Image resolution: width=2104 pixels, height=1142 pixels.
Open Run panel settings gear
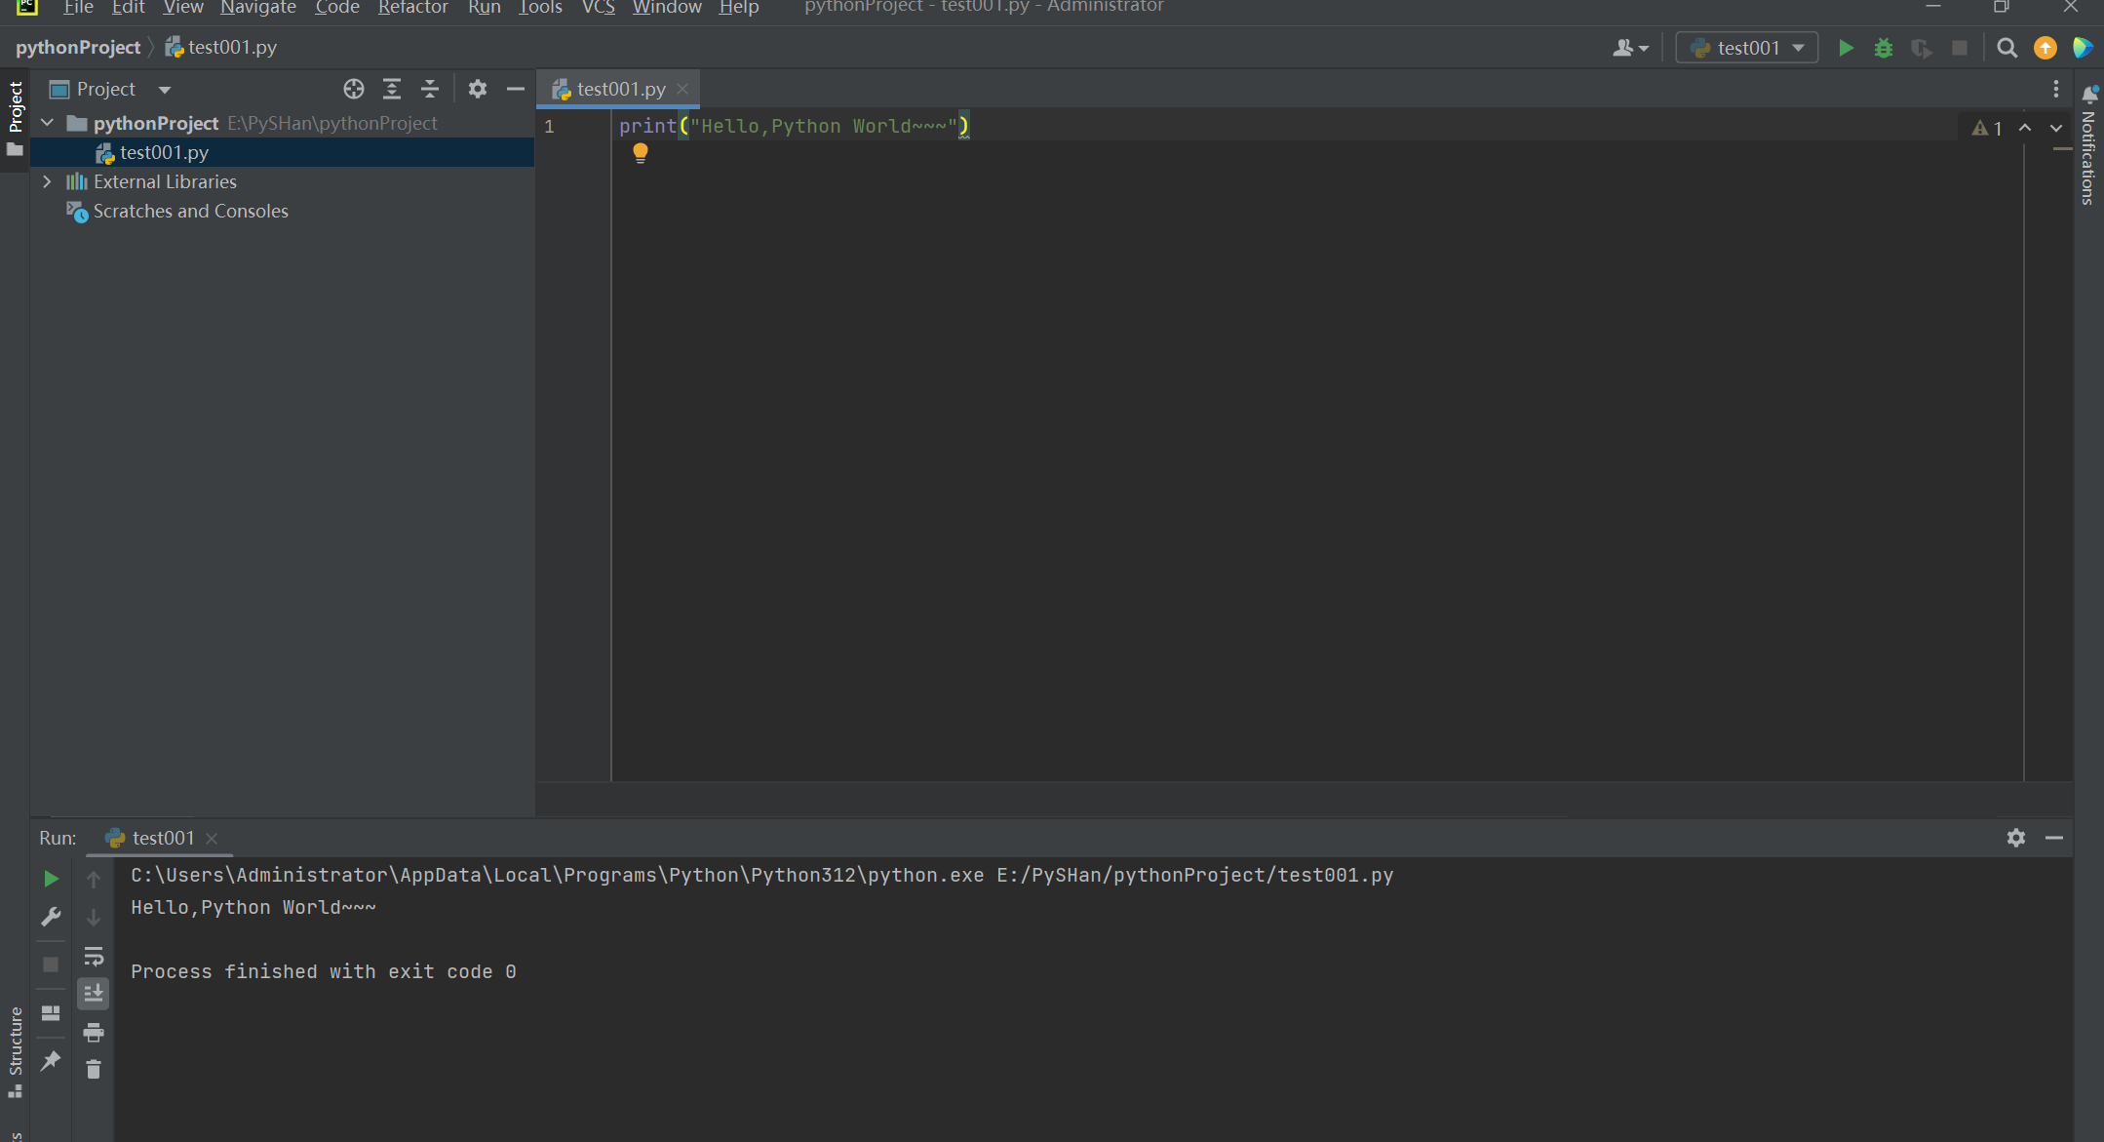pos(2015,838)
